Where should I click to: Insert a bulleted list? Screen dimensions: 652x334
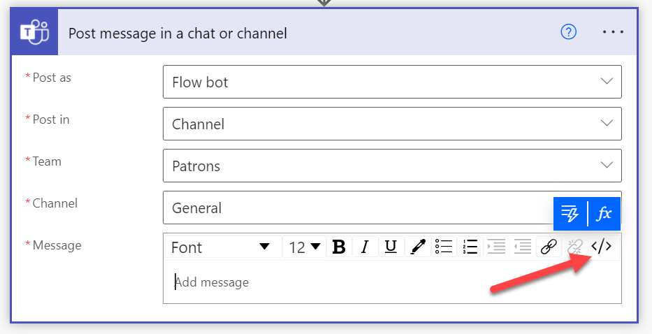[x=444, y=247]
